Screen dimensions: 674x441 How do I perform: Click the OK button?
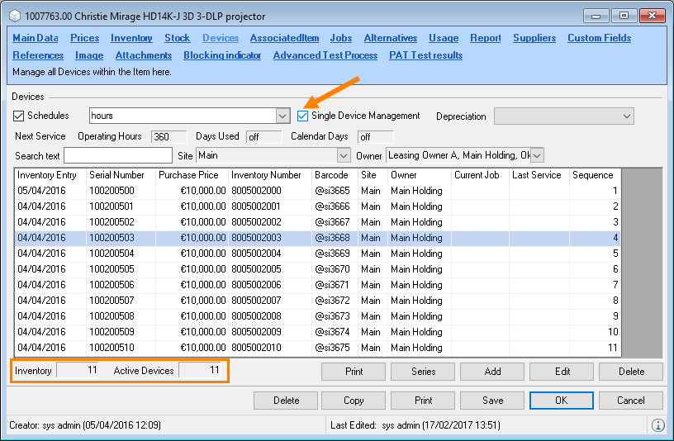pos(562,401)
